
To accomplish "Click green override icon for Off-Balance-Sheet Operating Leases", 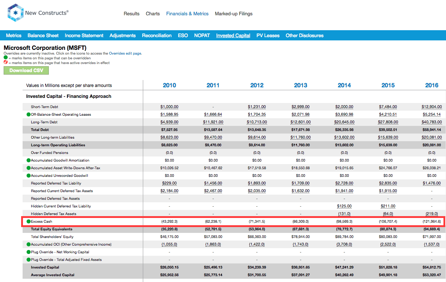I will click(28, 115).
